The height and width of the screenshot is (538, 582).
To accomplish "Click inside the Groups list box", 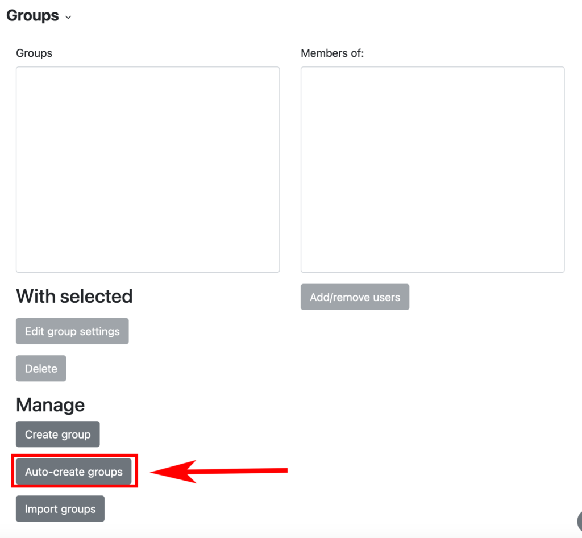I will coord(148,169).
